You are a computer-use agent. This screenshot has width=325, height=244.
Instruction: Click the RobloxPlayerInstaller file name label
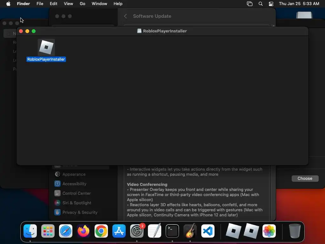[x=46, y=59]
